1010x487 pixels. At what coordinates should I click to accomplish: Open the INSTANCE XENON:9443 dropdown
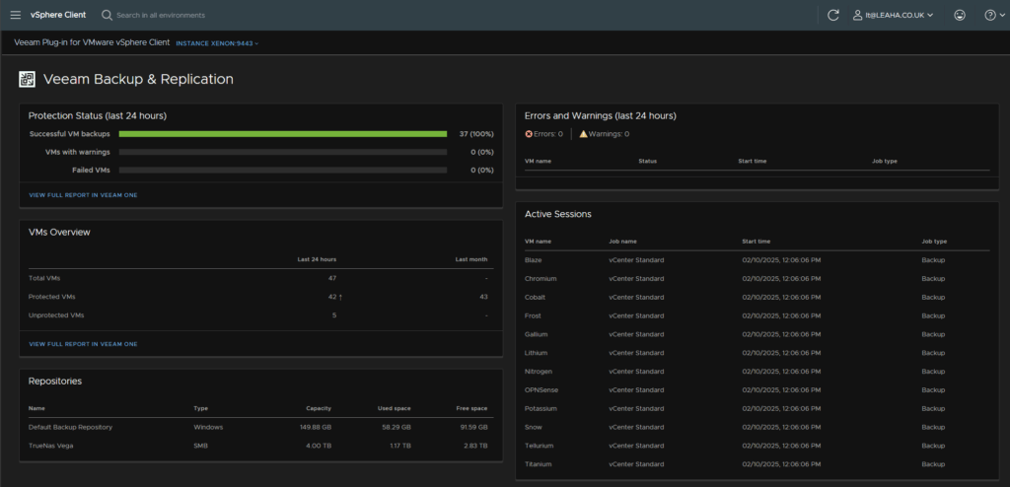(x=217, y=43)
